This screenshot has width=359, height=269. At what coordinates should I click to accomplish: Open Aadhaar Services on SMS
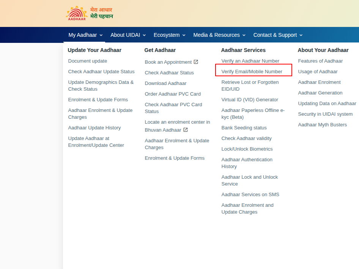[250, 195]
